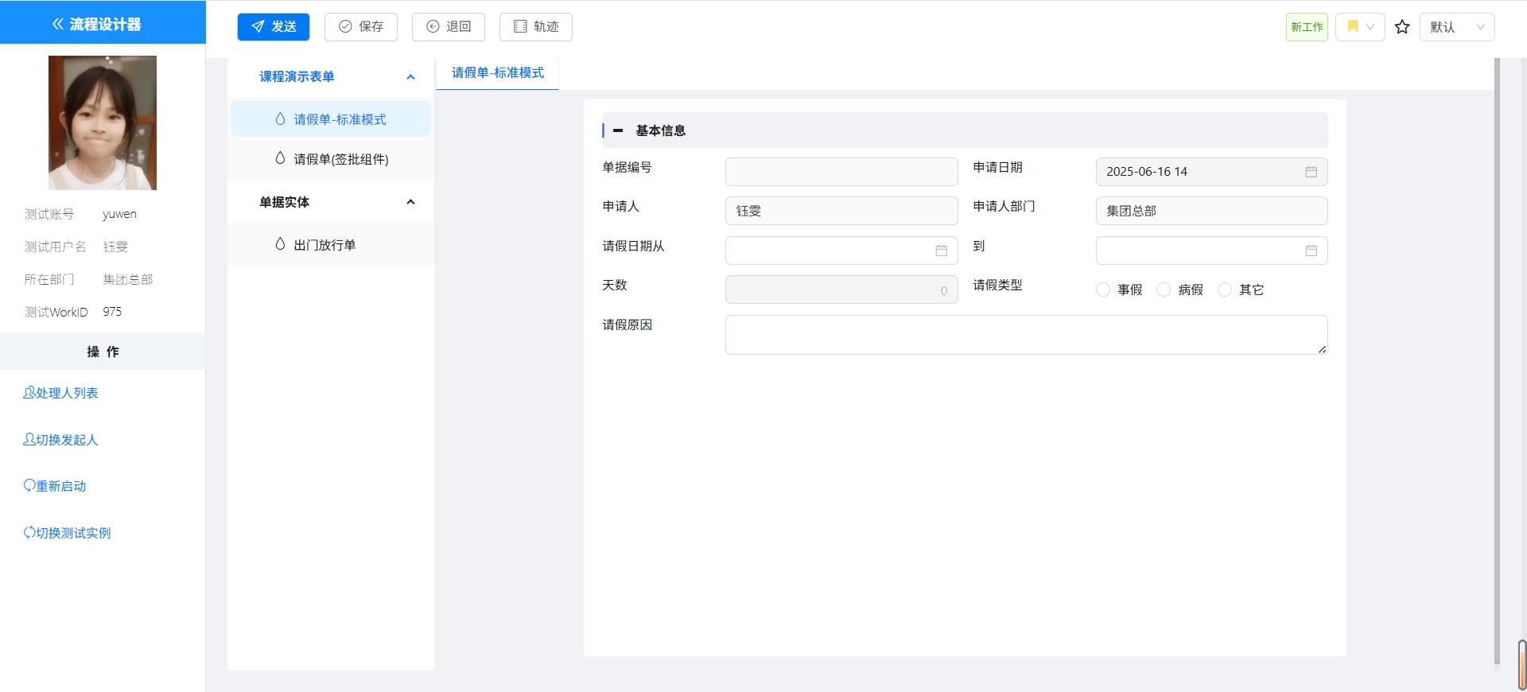Collapse the 课程演示表单 group
The height and width of the screenshot is (692, 1527).
(410, 77)
